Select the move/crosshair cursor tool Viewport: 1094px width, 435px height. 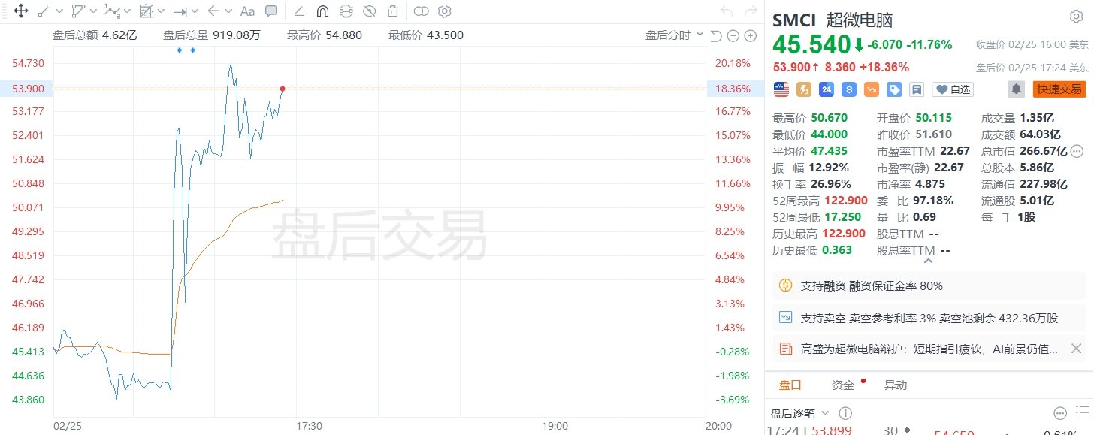20,11
